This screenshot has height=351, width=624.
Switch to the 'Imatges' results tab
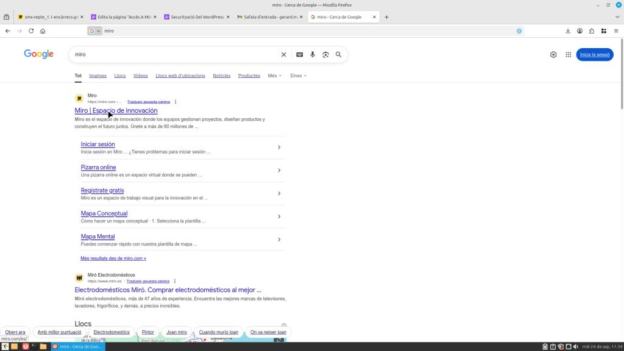pyautogui.click(x=97, y=76)
